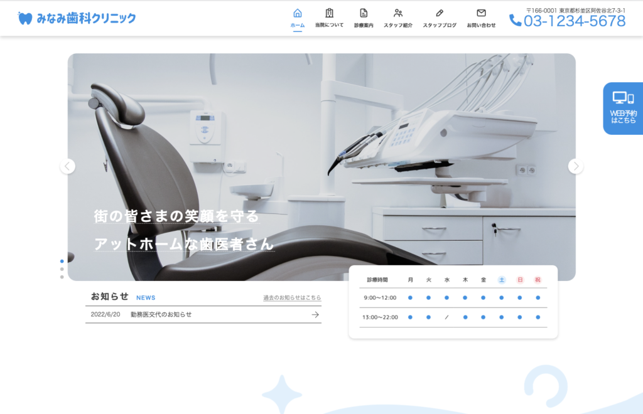Go to the previous slide with left arrow

point(68,166)
